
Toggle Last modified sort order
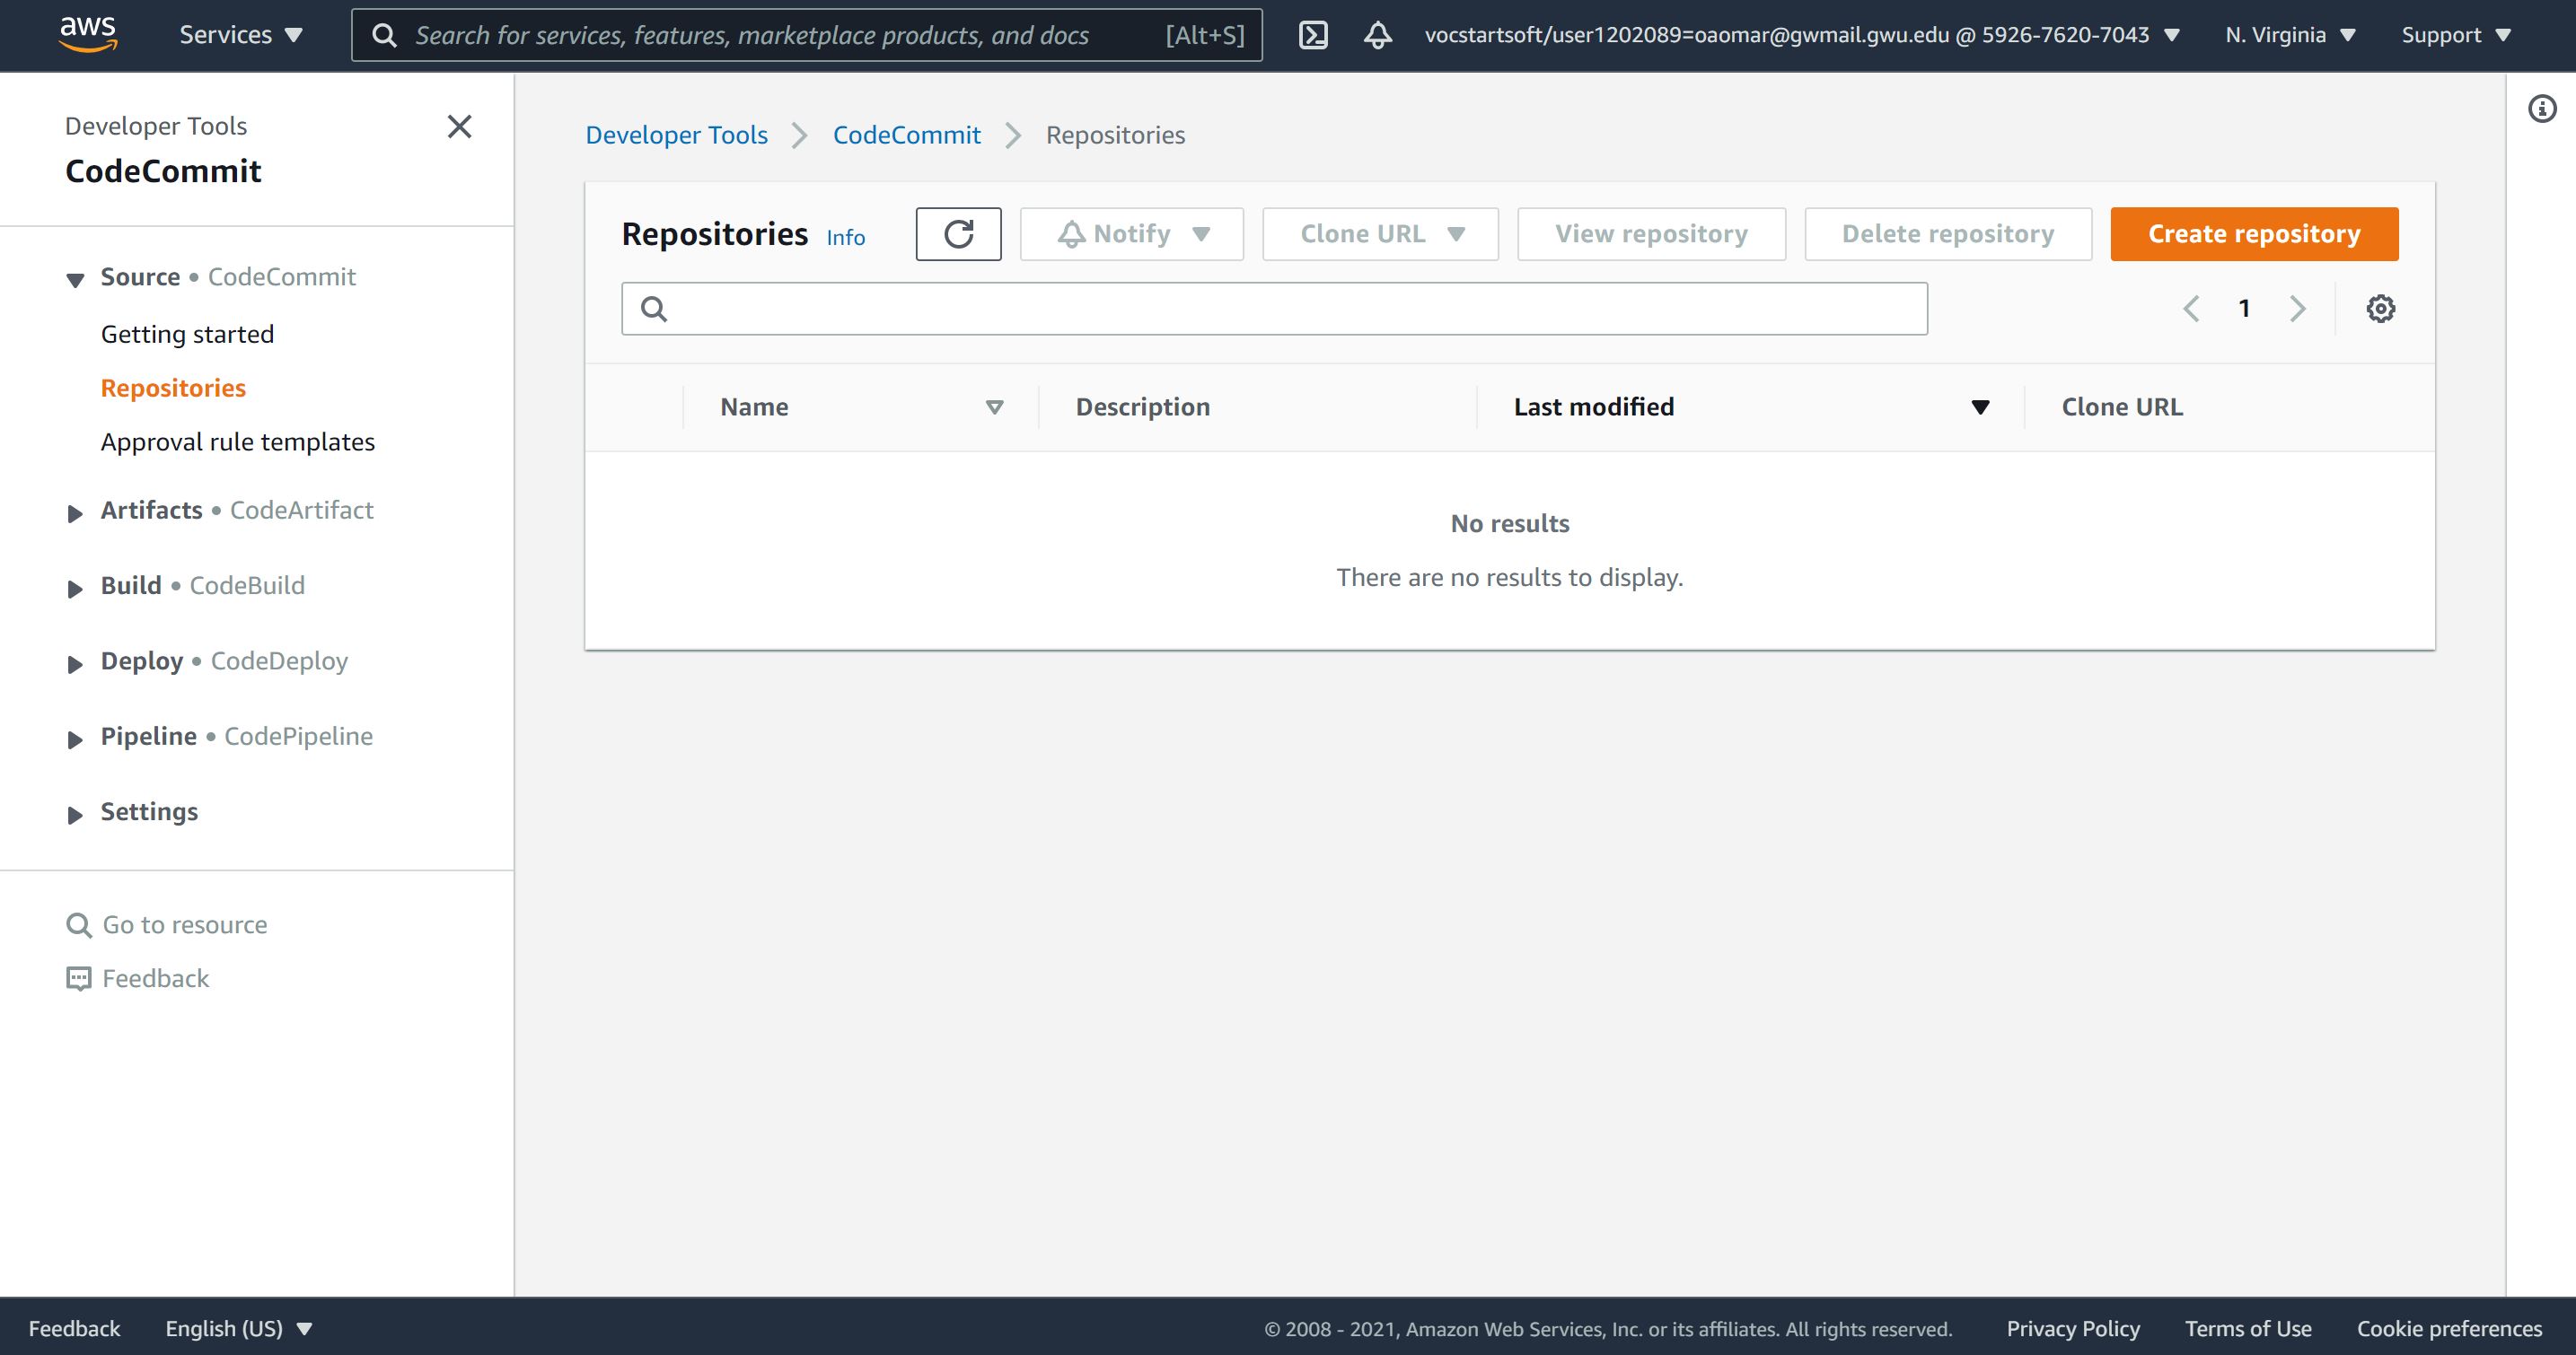[1979, 406]
